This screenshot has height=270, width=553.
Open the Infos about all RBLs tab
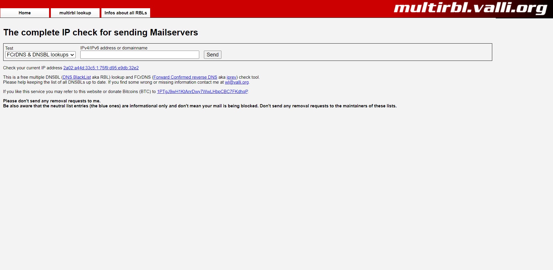[x=126, y=13]
